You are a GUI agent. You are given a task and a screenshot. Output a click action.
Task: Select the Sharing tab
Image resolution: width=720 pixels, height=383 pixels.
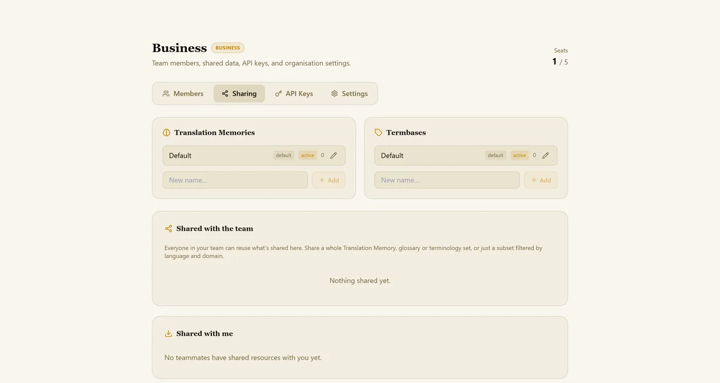[239, 94]
